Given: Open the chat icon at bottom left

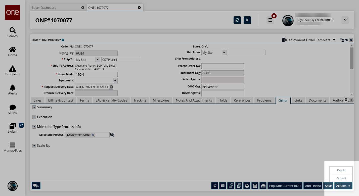Looking at the screenshot, I should [x=36, y=186].
